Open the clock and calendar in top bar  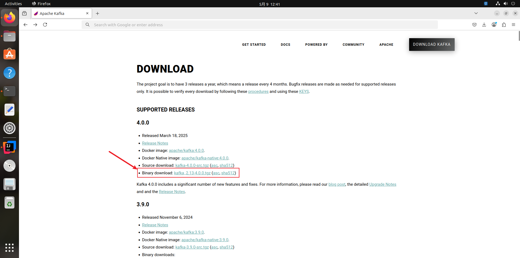pyautogui.click(x=269, y=4)
